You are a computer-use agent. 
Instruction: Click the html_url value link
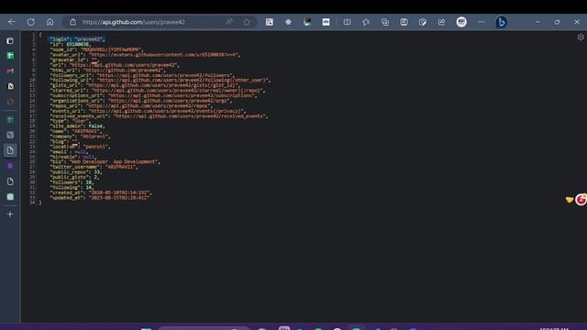click(x=123, y=70)
